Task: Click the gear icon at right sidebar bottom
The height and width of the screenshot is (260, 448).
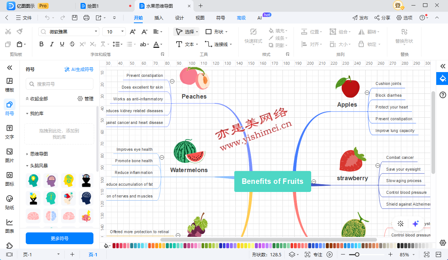Action: click(442, 243)
